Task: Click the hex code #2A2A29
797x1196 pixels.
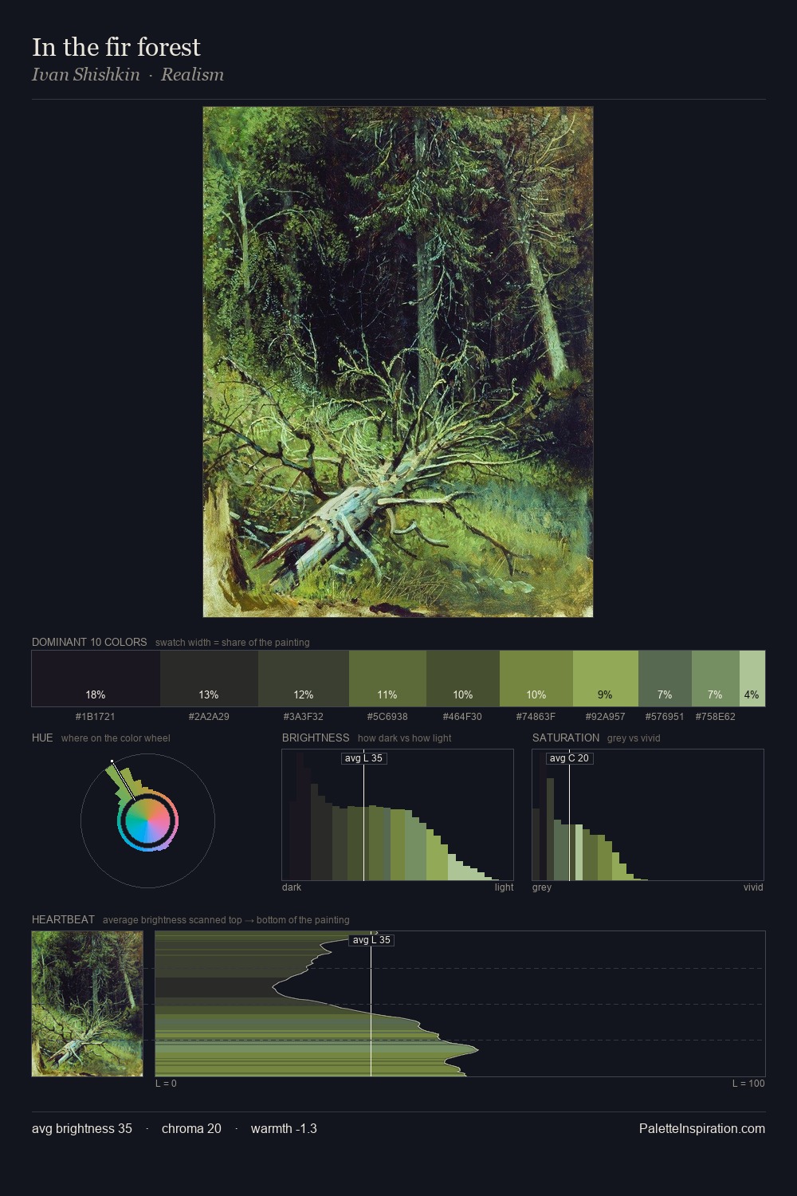Action: 209,717
